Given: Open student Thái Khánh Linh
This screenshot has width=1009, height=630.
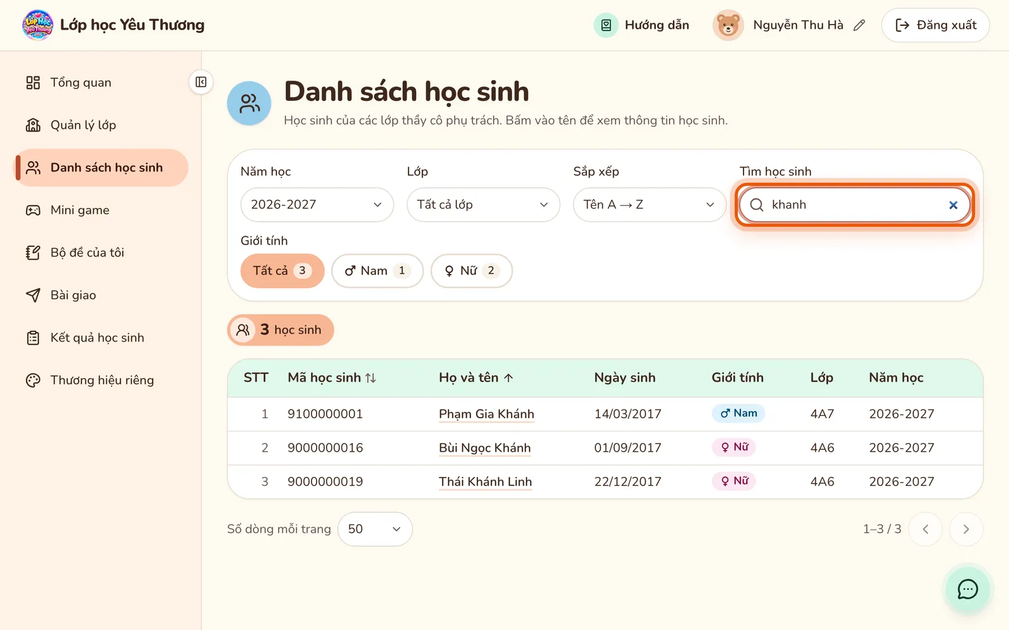Looking at the screenshot, I should (486, 482).
